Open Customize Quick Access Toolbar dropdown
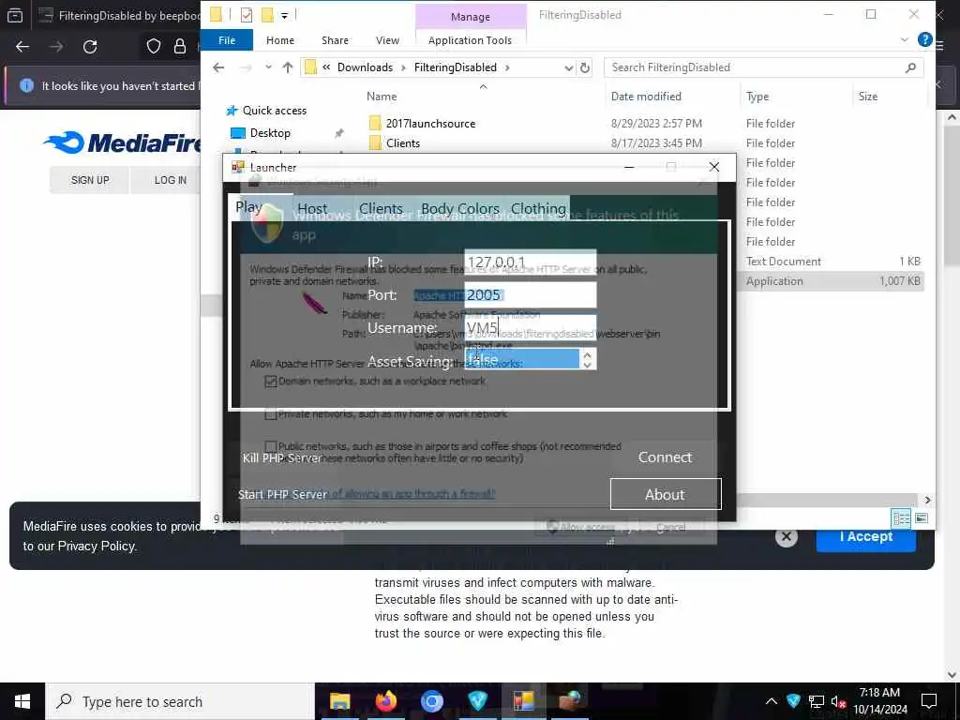 point(285,15)
